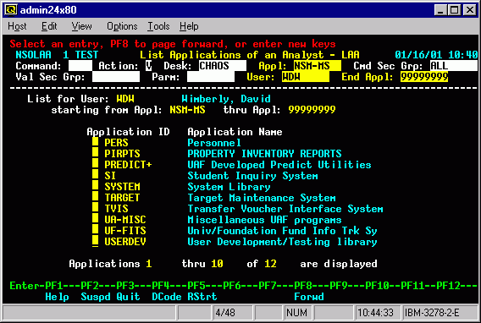The image size is (481, 323).
Task: Select the entry marker for UF-FITS
Action: tap(96, 230)
